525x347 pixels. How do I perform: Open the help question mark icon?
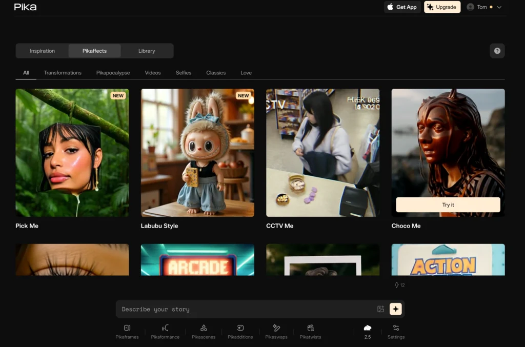tap(497, 51)
